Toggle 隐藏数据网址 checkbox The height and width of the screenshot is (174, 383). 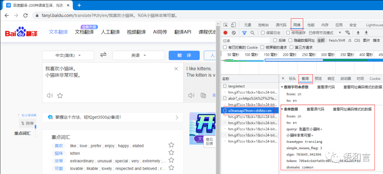[290, 40]
